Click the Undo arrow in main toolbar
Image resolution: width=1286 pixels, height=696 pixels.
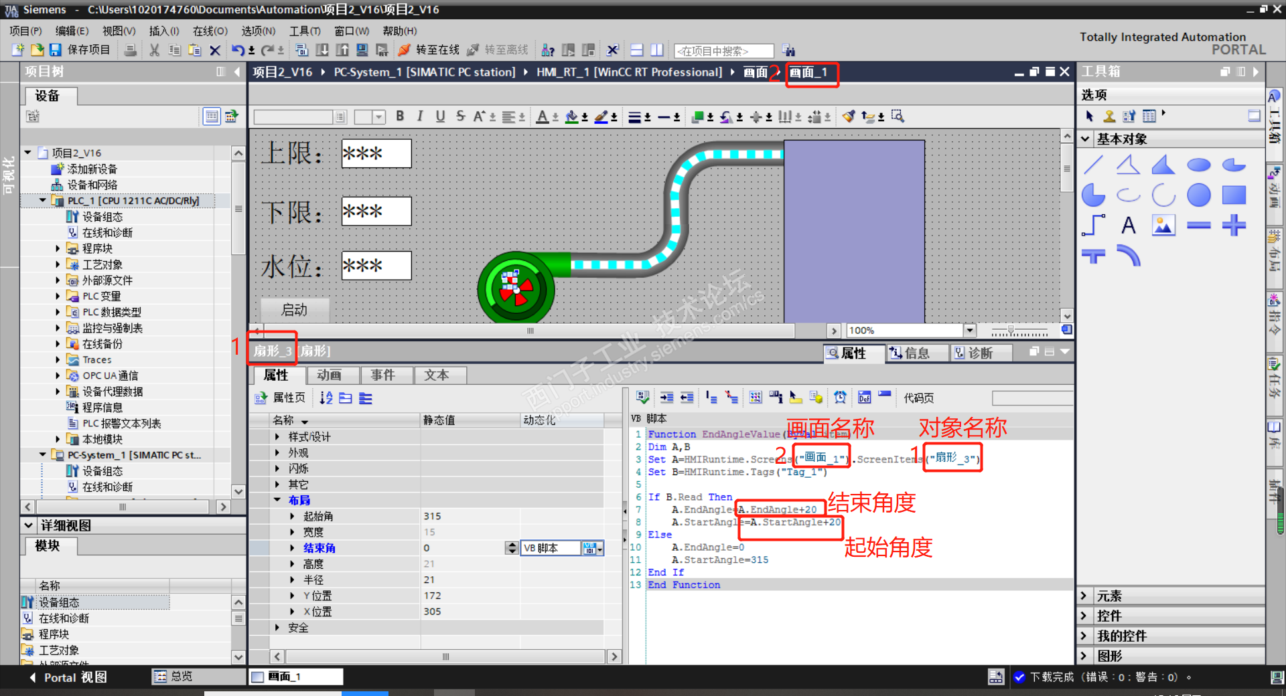[238, 50]
